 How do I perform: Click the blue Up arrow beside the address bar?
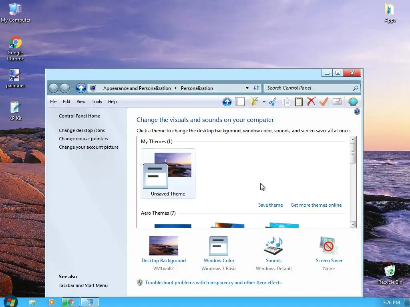[81, 88]
